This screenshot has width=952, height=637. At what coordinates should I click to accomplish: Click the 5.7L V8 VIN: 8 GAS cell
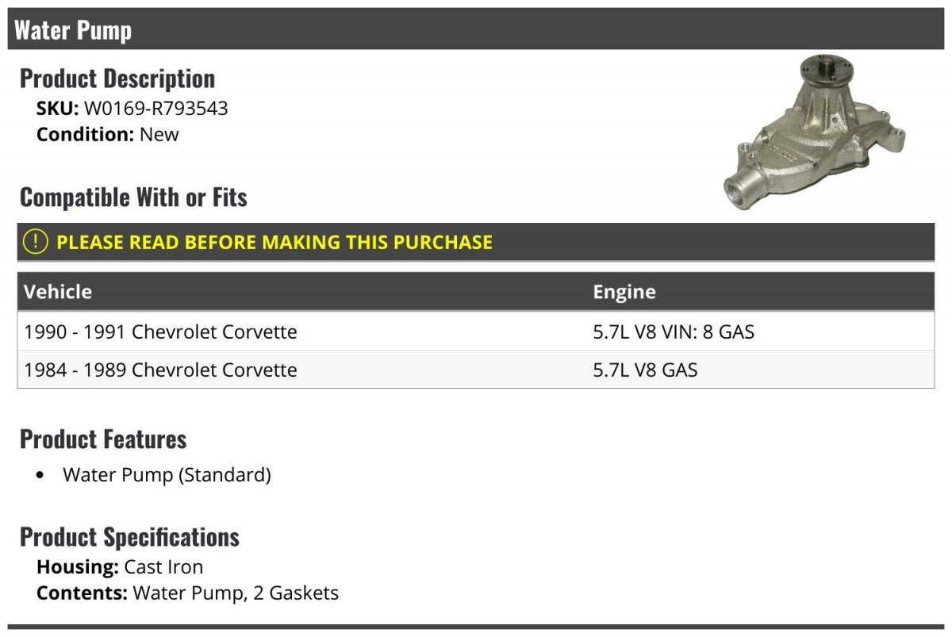[x=674, y=332]
